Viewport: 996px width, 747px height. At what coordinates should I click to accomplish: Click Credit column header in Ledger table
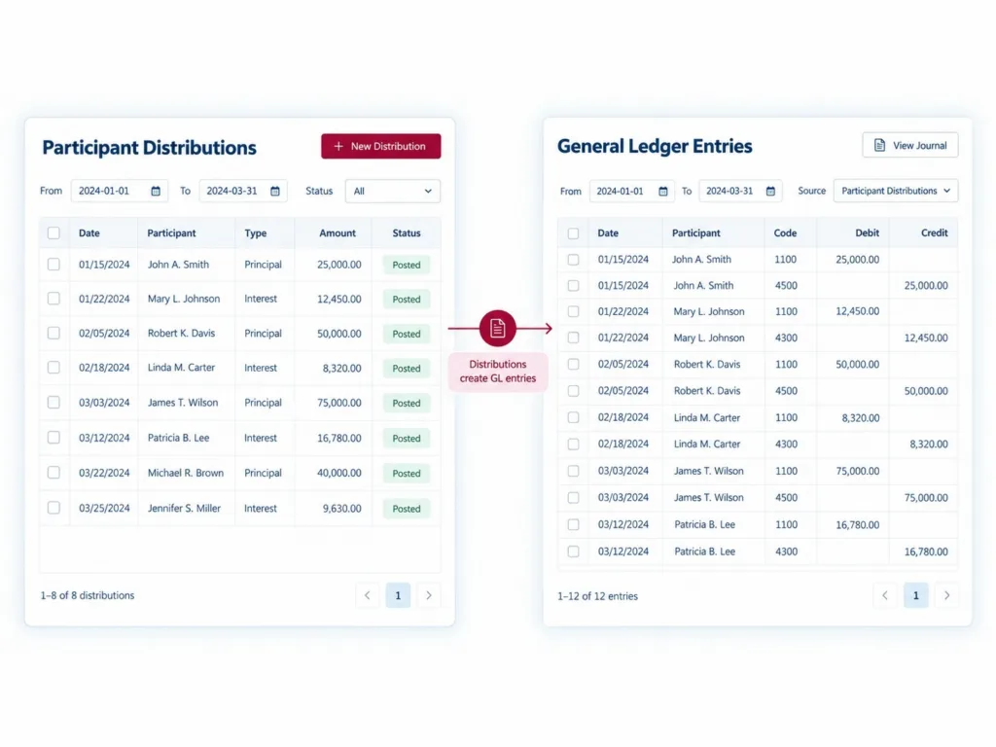point(935,233)
